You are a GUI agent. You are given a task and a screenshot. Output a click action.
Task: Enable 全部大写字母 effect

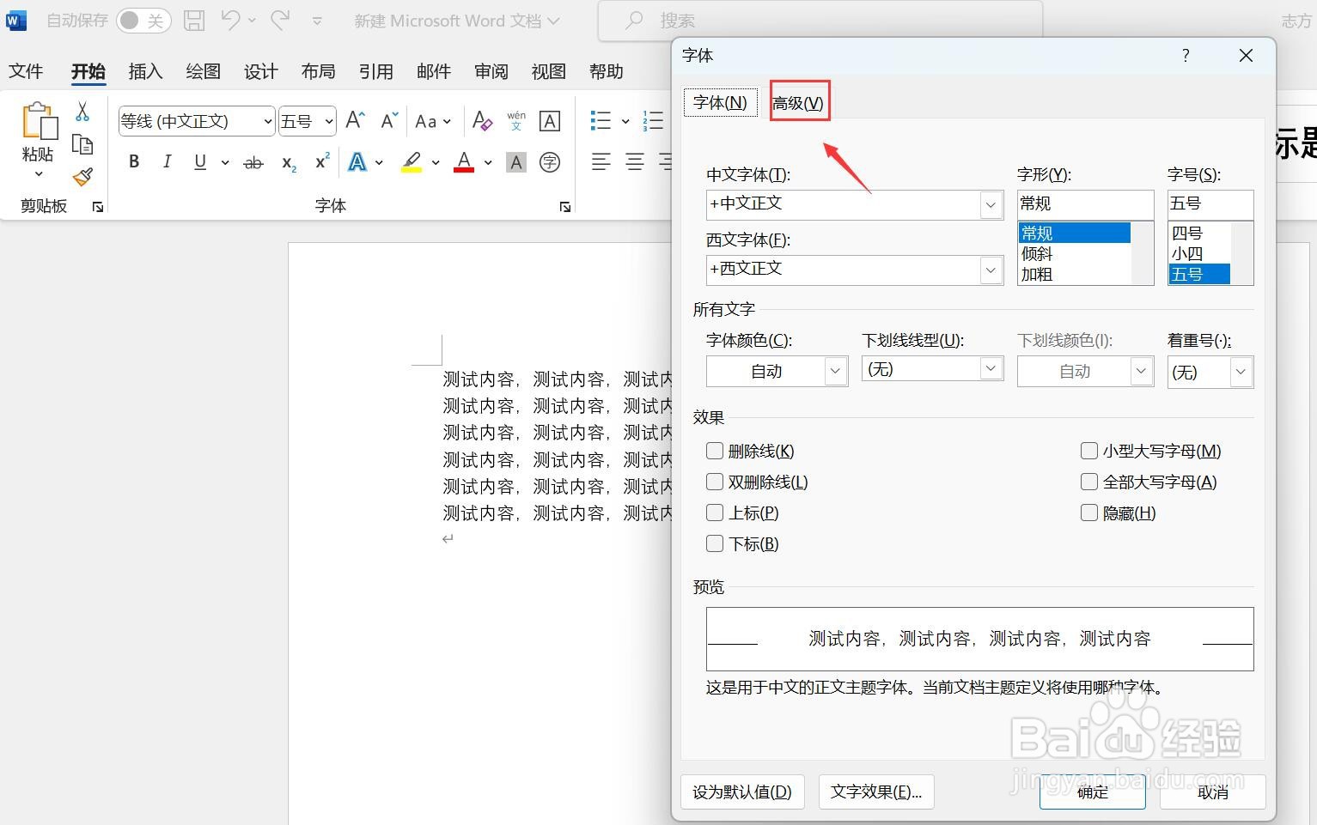tap(1088, 482)
